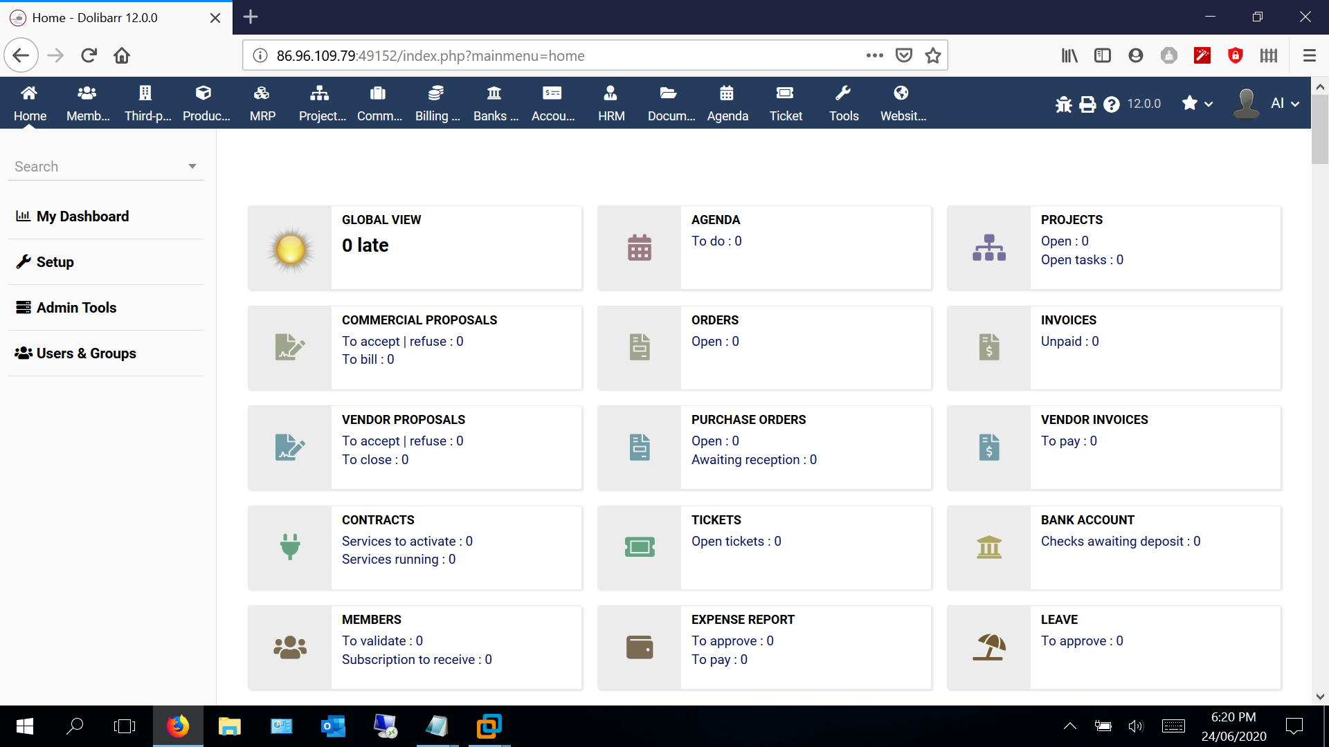Open Third-parties module in top menu
The width and height of the screenshot is (1329, 747).
(147, 103)
